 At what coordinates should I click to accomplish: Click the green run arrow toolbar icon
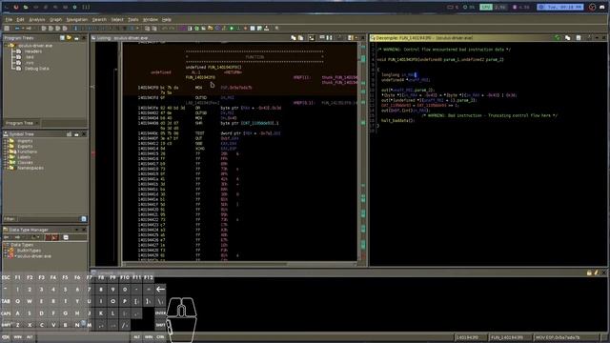pyautogui.click(x=232, y=29)
